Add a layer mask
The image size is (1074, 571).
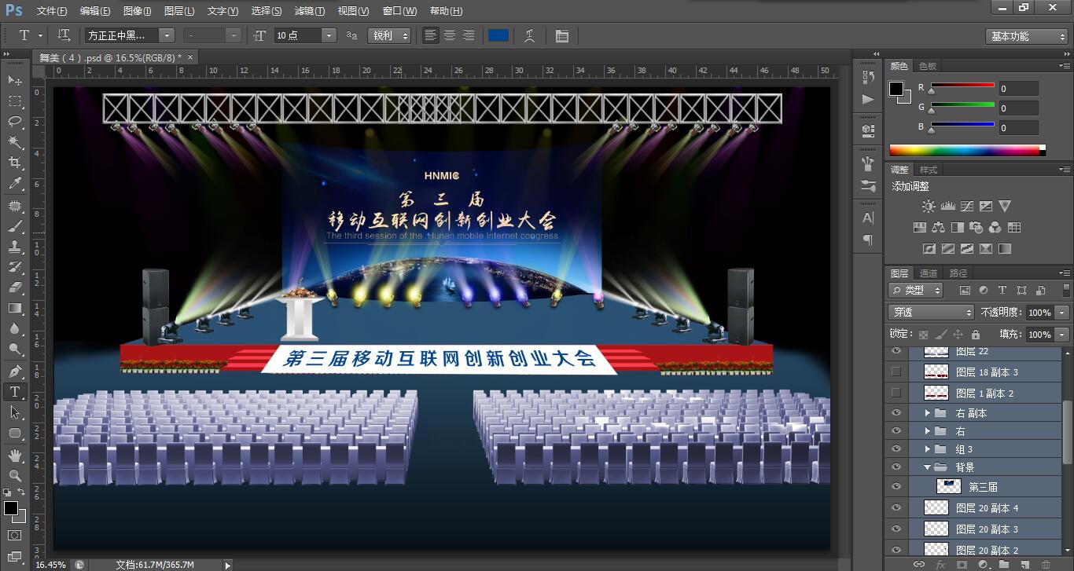tap(962, 564)
